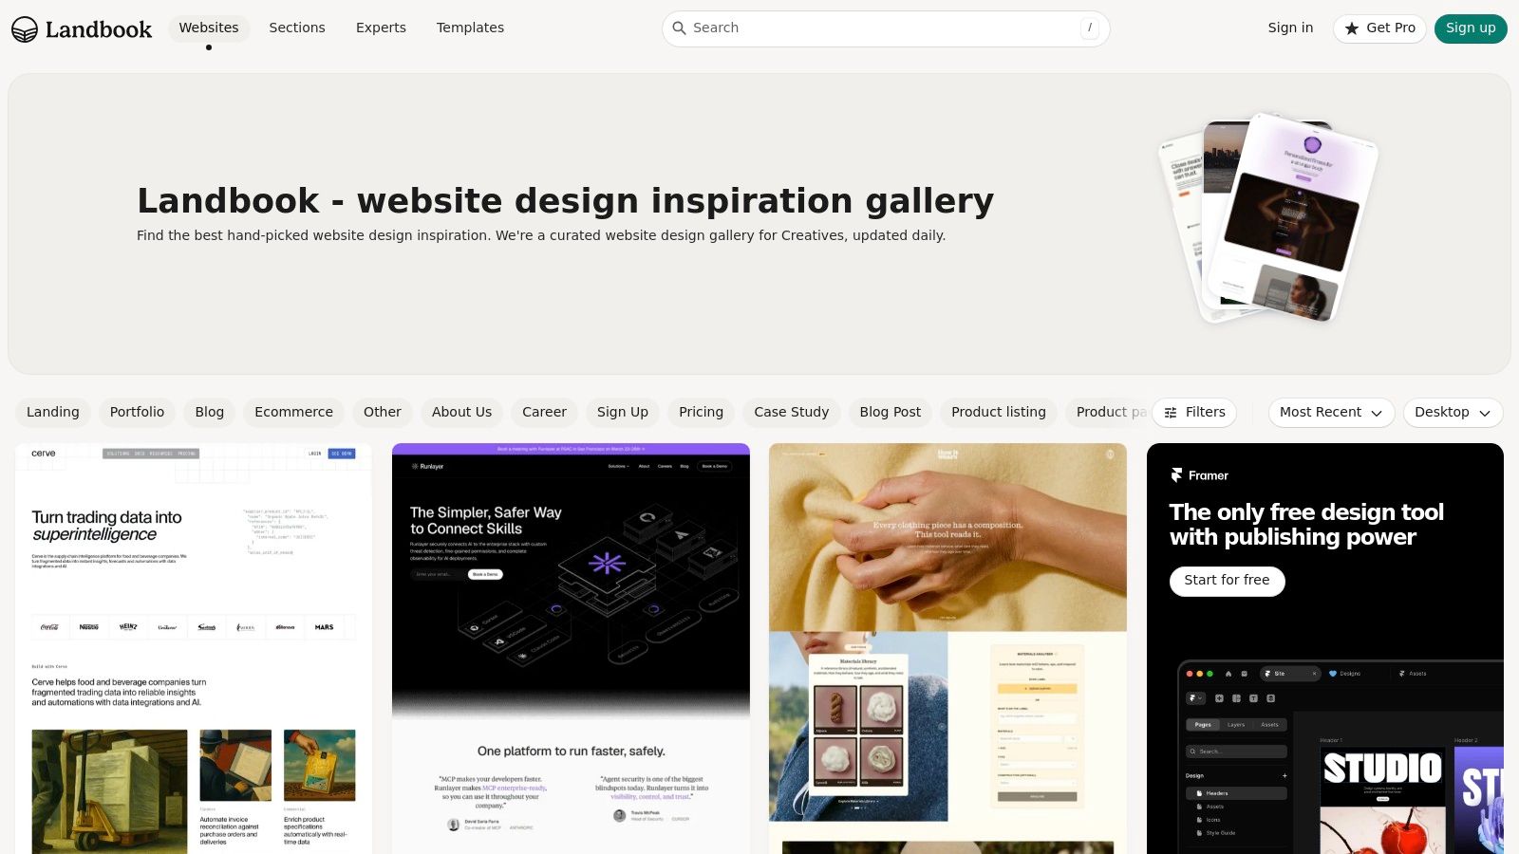Click the Filters sliders icon
The width and height of the screenshot is (1519, 854).
1171,413
